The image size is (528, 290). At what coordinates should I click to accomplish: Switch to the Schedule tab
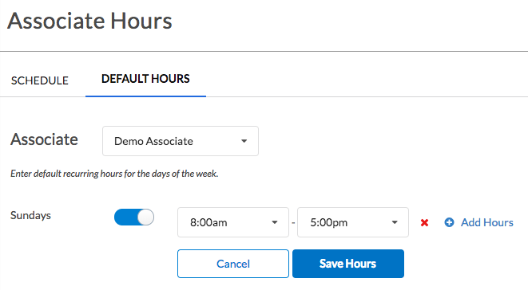(x=40, y=80)
